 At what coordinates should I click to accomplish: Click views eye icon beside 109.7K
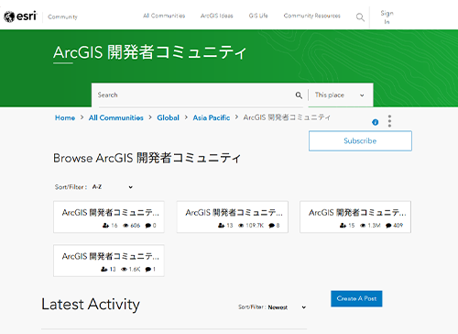241,226
